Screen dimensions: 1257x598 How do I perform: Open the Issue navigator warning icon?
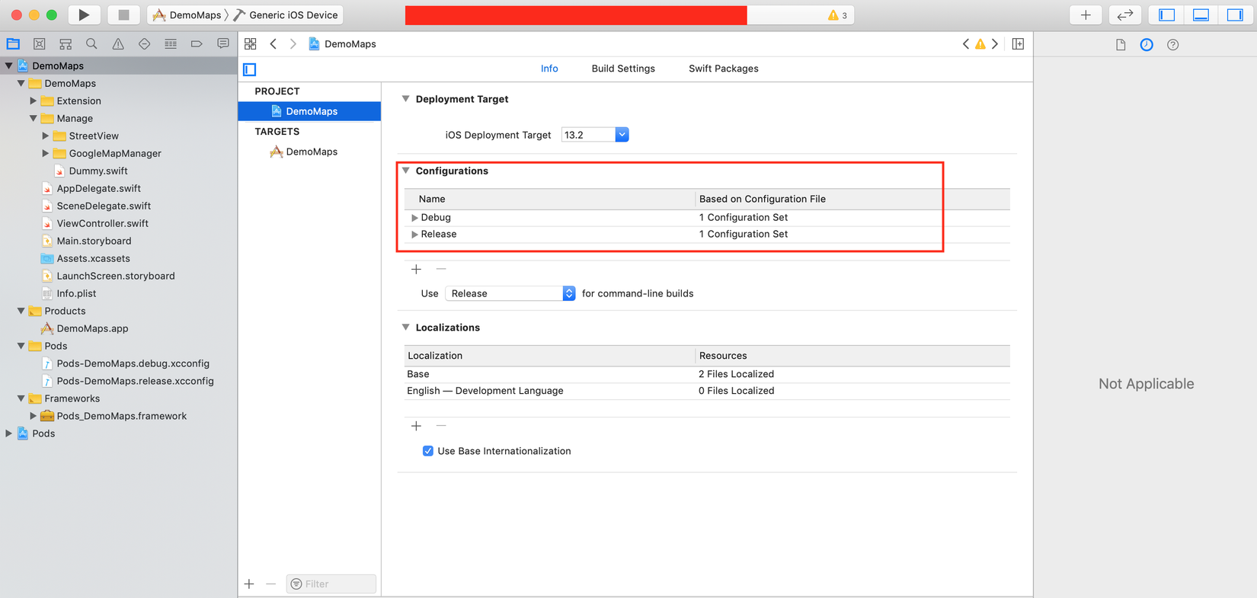(x=118, y=44)
